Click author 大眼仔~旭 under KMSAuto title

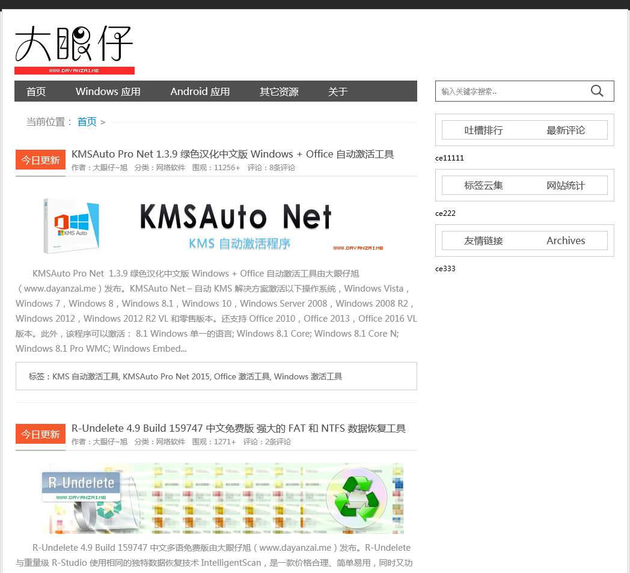tap(110, 168)
